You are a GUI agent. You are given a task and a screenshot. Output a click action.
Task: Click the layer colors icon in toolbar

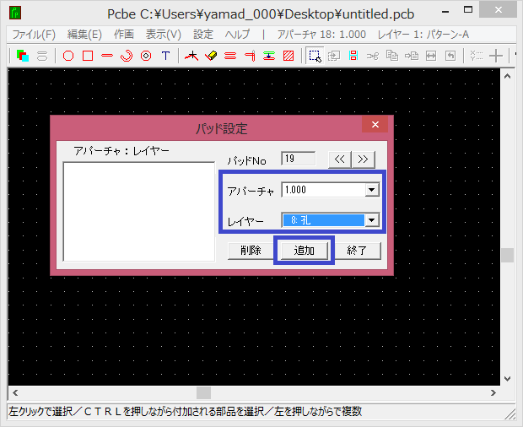click(x=23, y=56)
